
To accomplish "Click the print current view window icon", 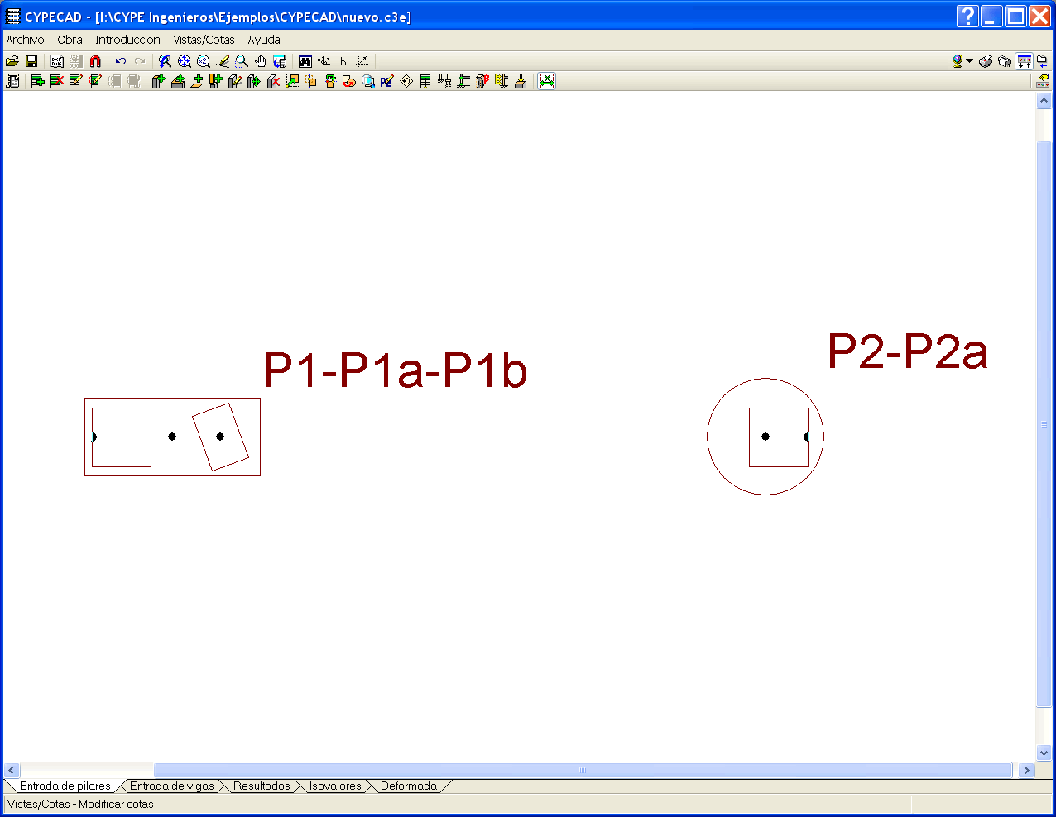I will 280,61.
